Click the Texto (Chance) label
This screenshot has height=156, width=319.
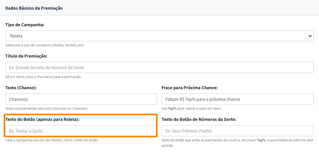point(21,88)
